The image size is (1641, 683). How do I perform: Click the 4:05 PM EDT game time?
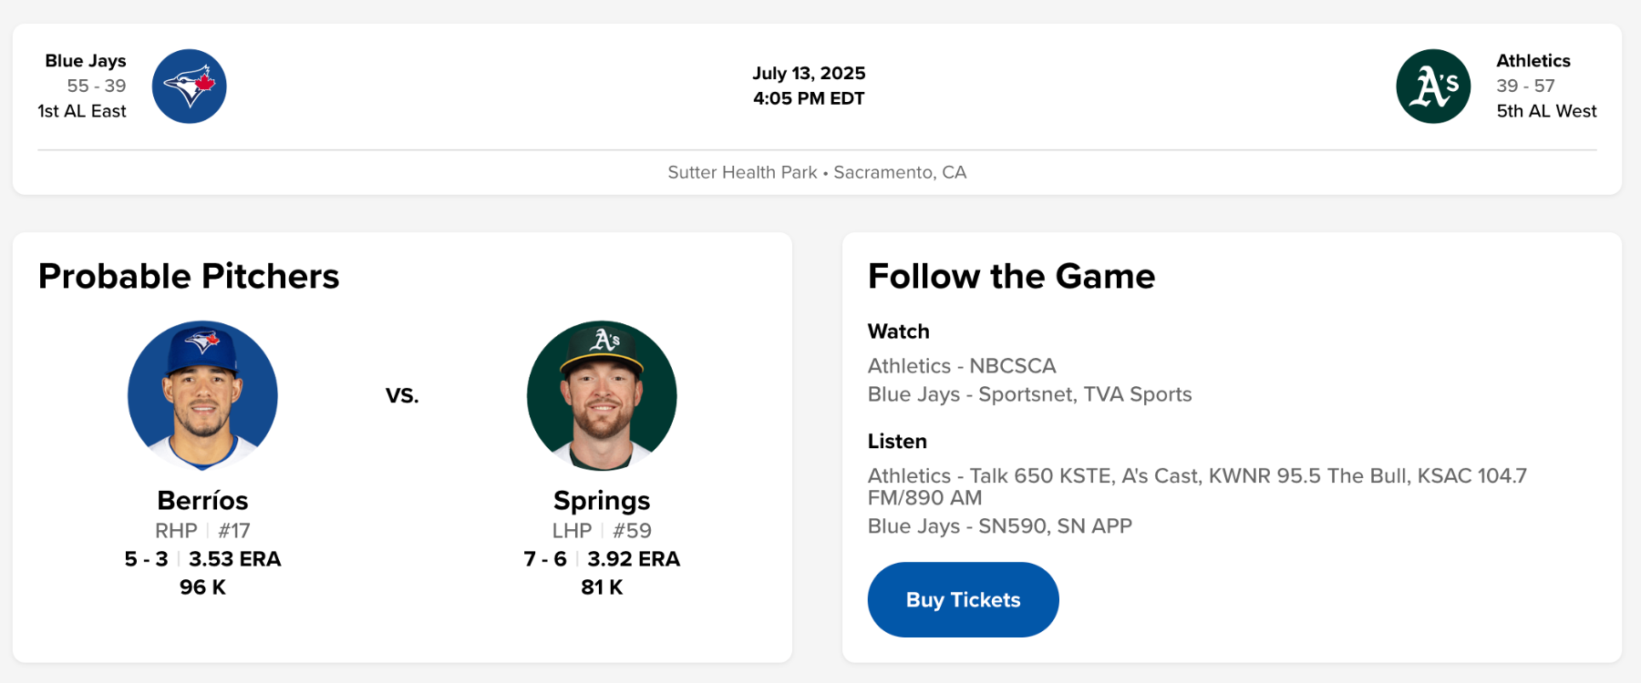(809, 98)
